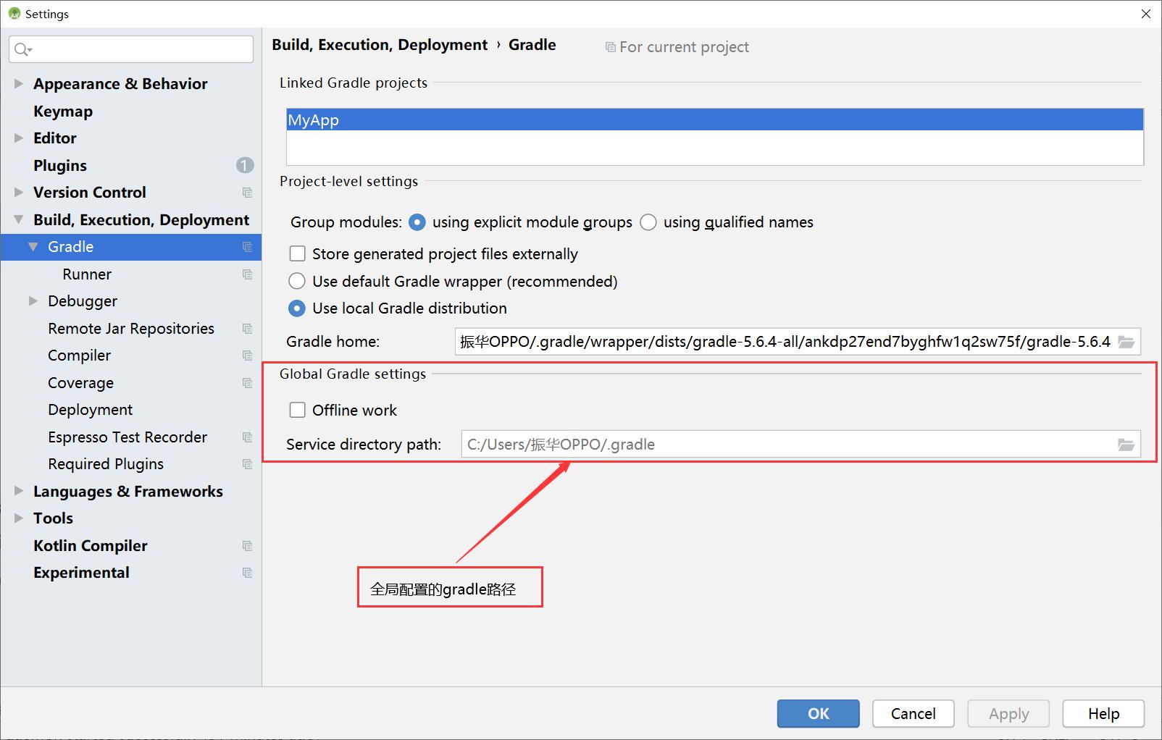Expand Appearance & Behavior section
The image size is (1162, 740).
click(19, 84)
